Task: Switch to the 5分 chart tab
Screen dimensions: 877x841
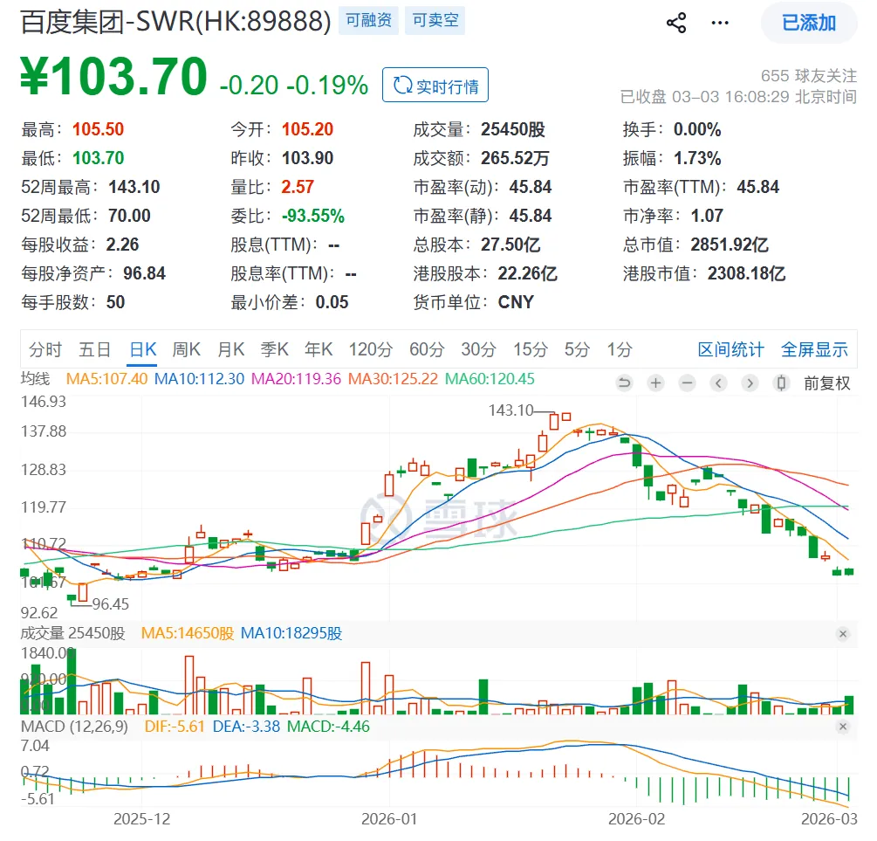Action: 577,349
